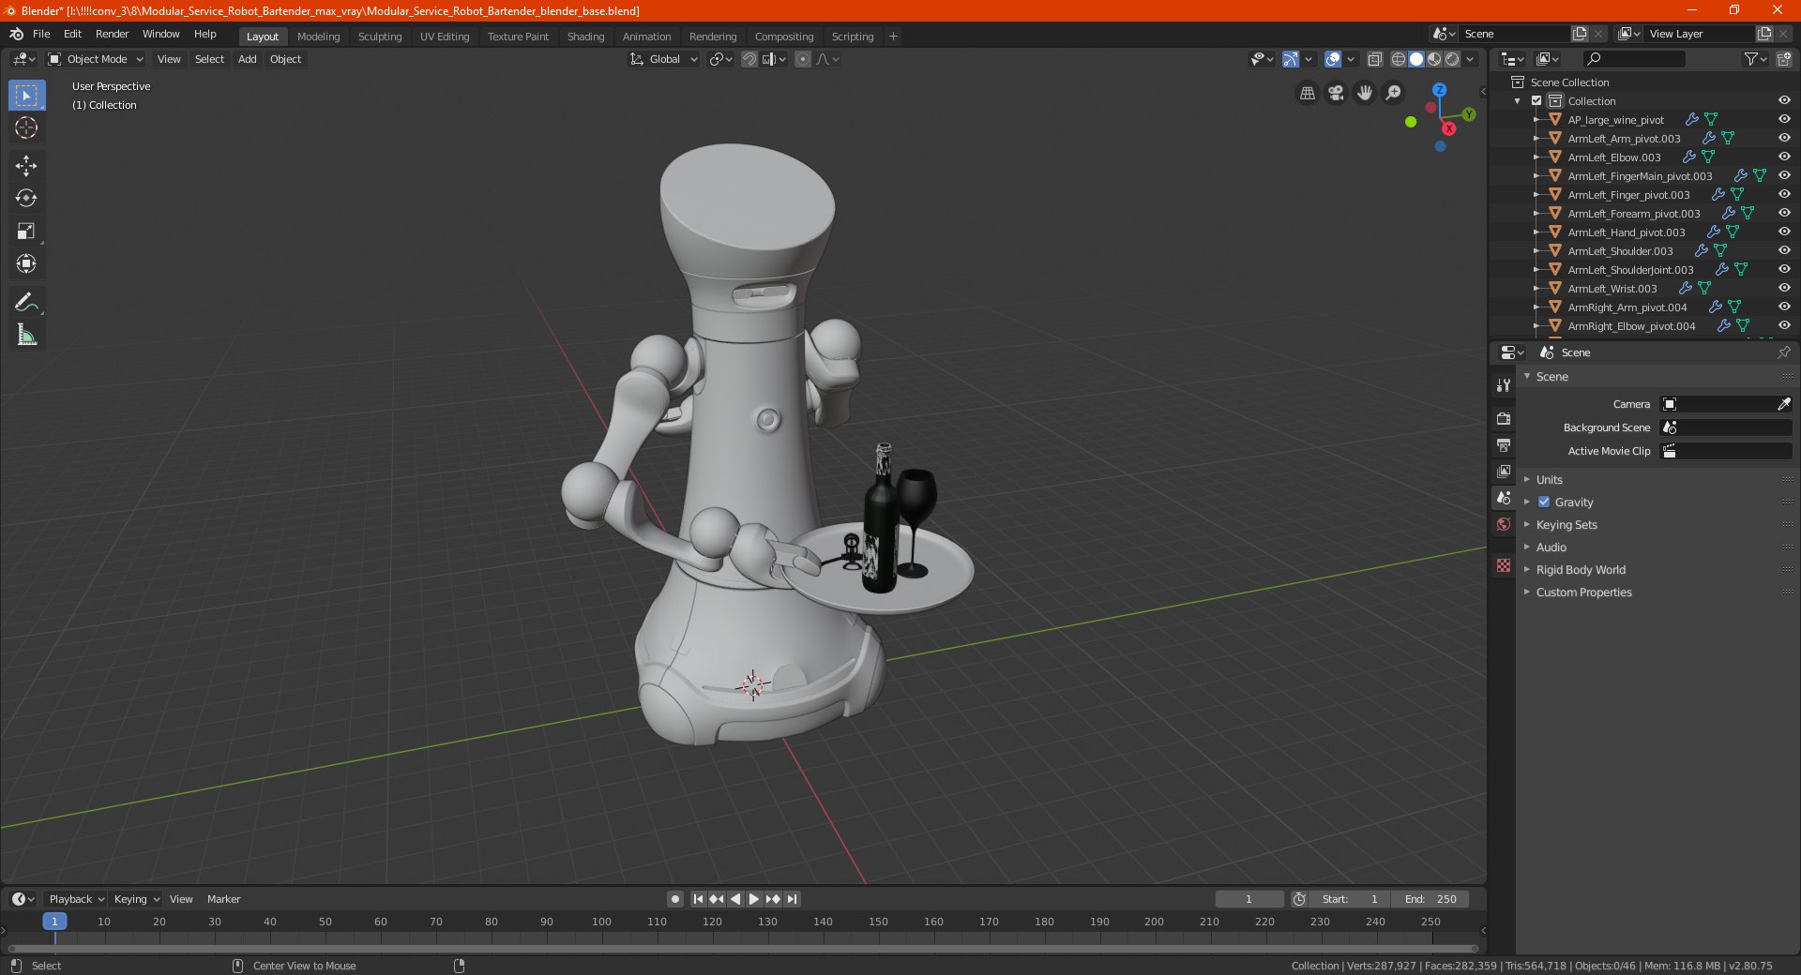This screenshot has height=975, width=1801.
Task: Toggle snapping magnet button
Action: [749, 59]
